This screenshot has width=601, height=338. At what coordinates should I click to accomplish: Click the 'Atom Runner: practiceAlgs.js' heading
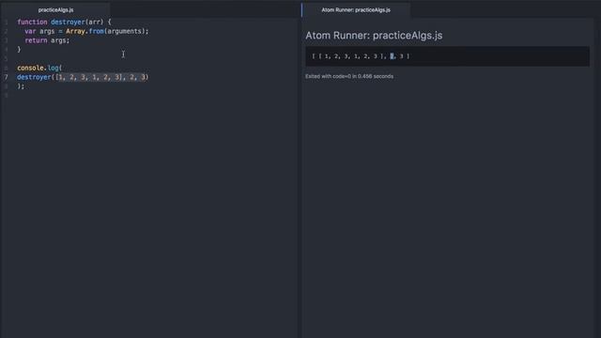tap(374, 36)
